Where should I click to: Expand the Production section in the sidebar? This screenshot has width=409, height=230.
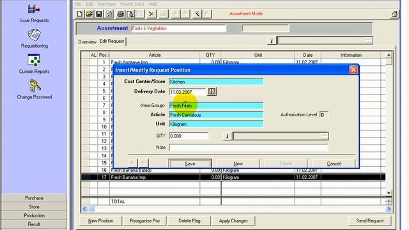tap(34, 215)
